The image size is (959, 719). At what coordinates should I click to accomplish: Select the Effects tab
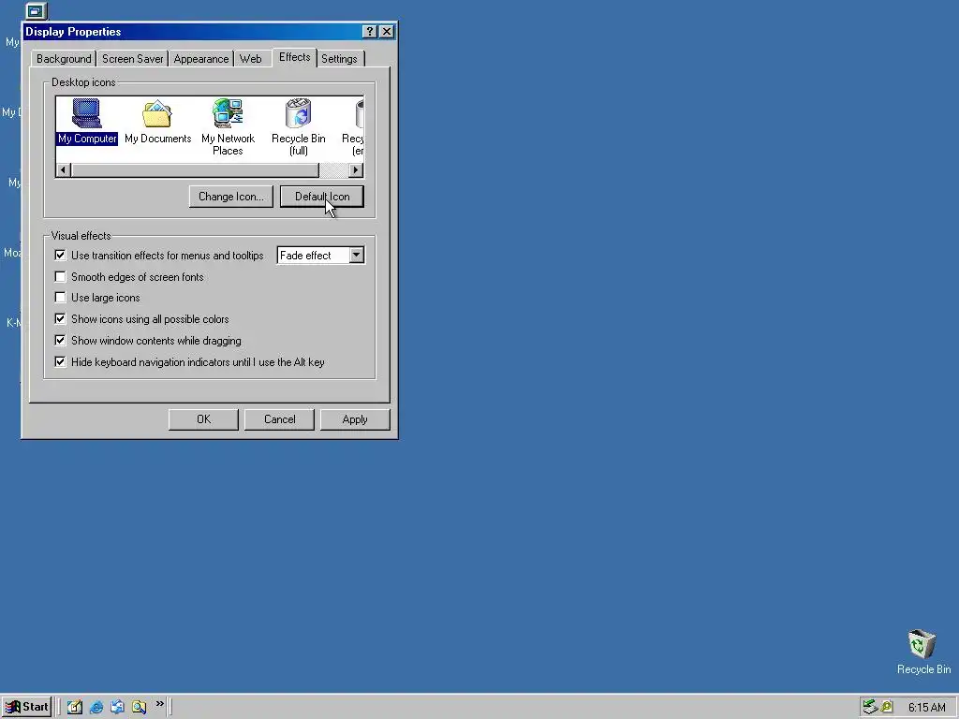295,57
